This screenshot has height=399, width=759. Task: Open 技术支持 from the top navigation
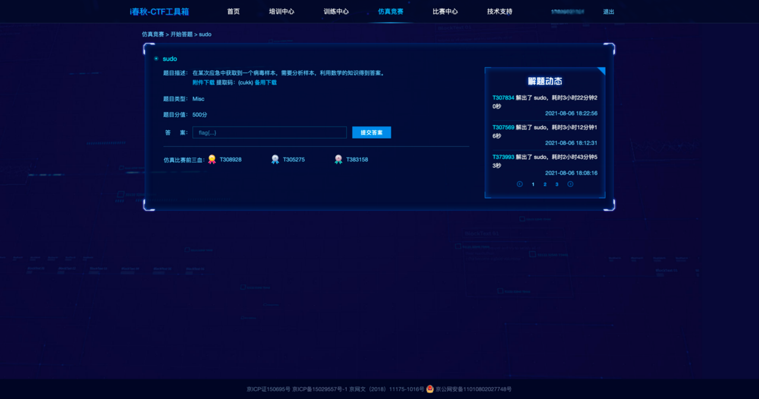tap(499, 11)
